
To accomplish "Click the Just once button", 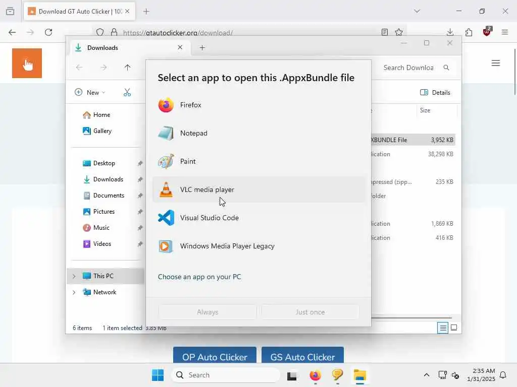I will click(310, 312).
